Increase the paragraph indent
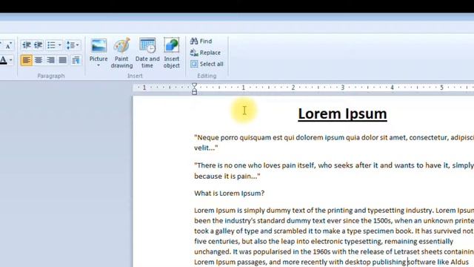474x267 pixels. coord(38,45)
